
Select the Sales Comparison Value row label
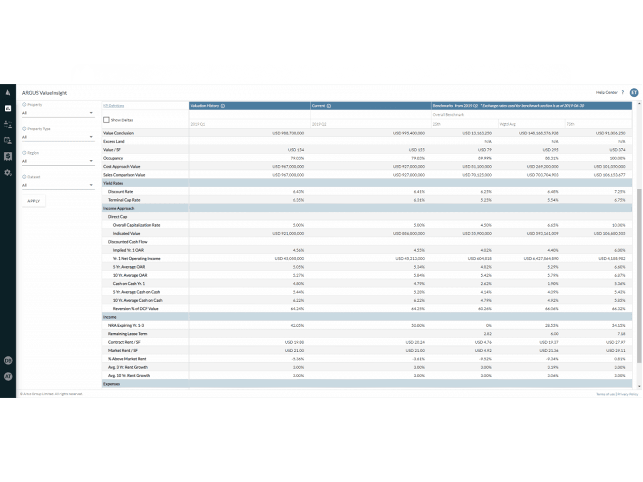coord(124,175)
